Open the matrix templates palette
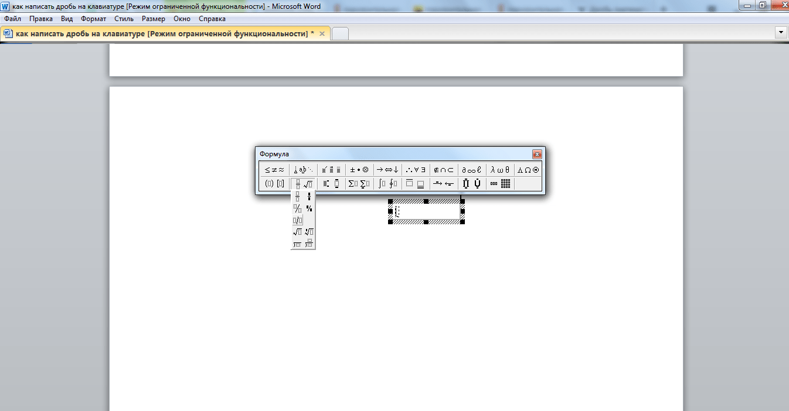 click(500, 184)
